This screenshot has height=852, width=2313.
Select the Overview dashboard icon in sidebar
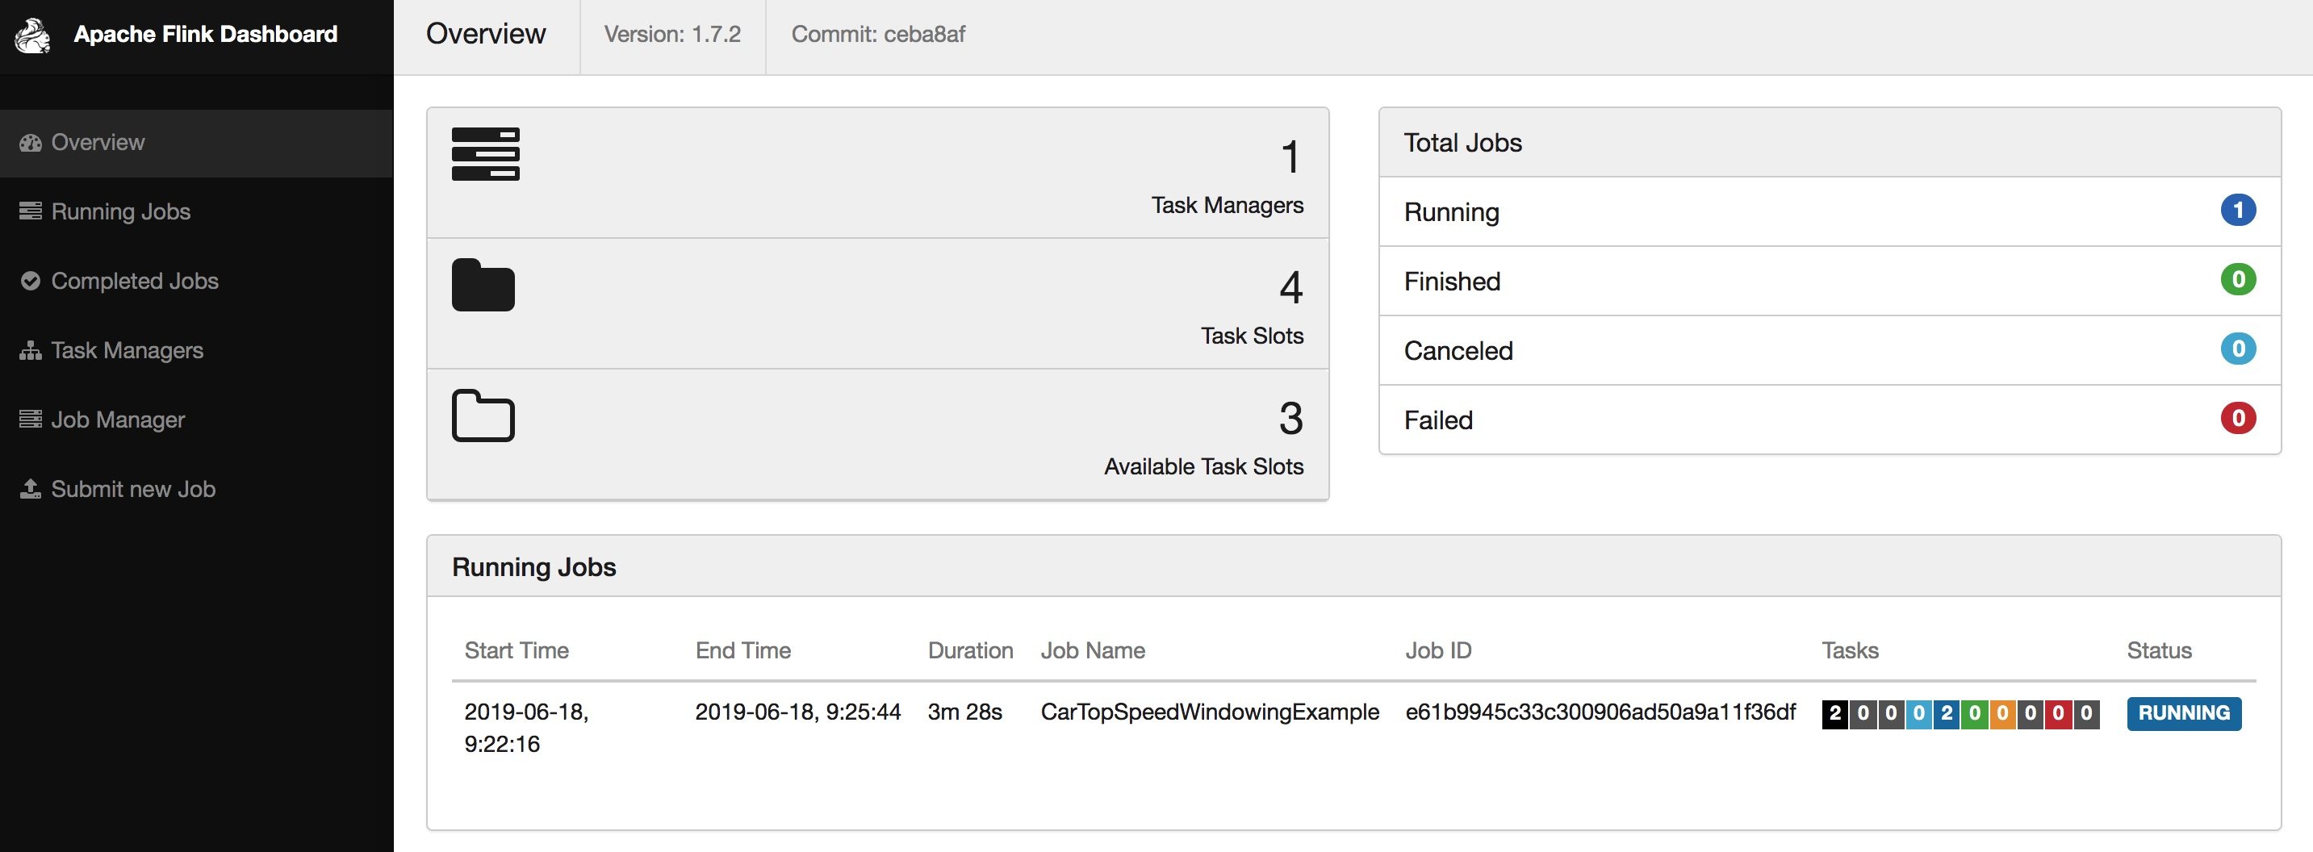point(30,143)
